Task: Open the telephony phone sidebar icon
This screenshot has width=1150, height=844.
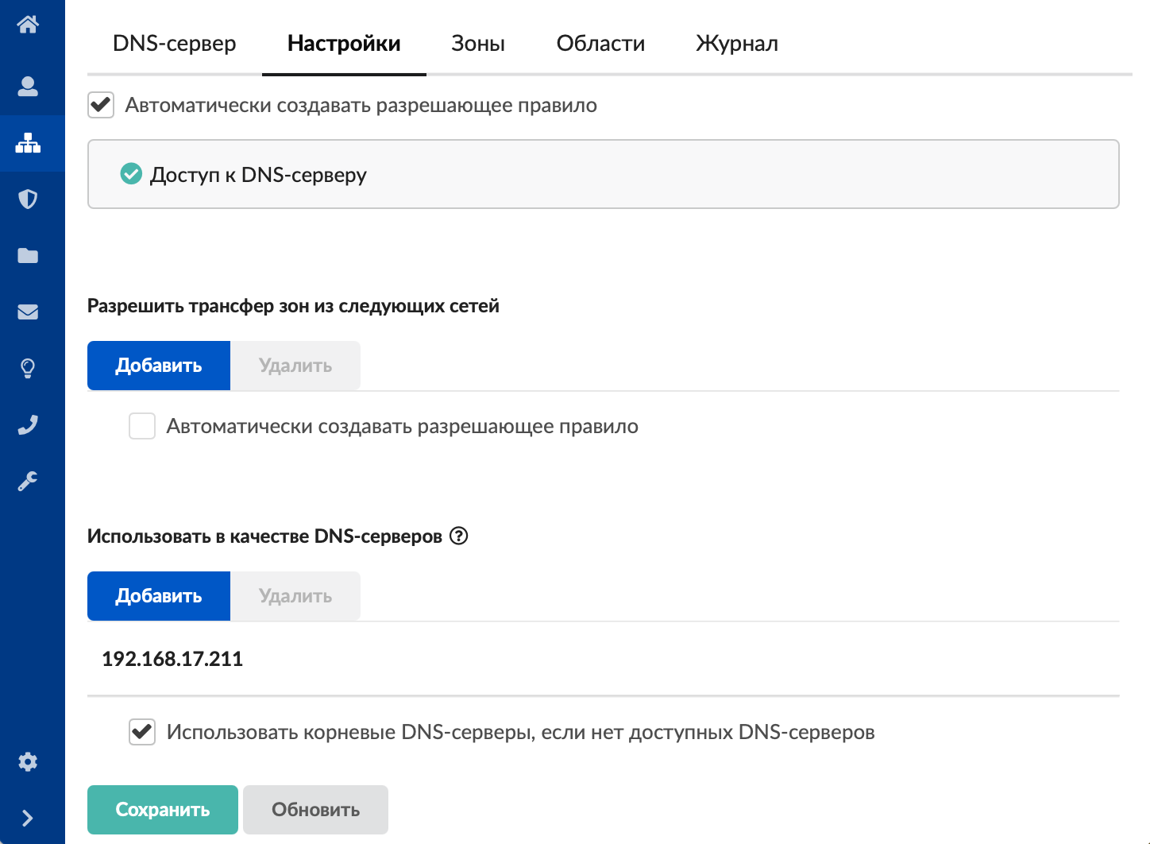Action: click(28, 424)
